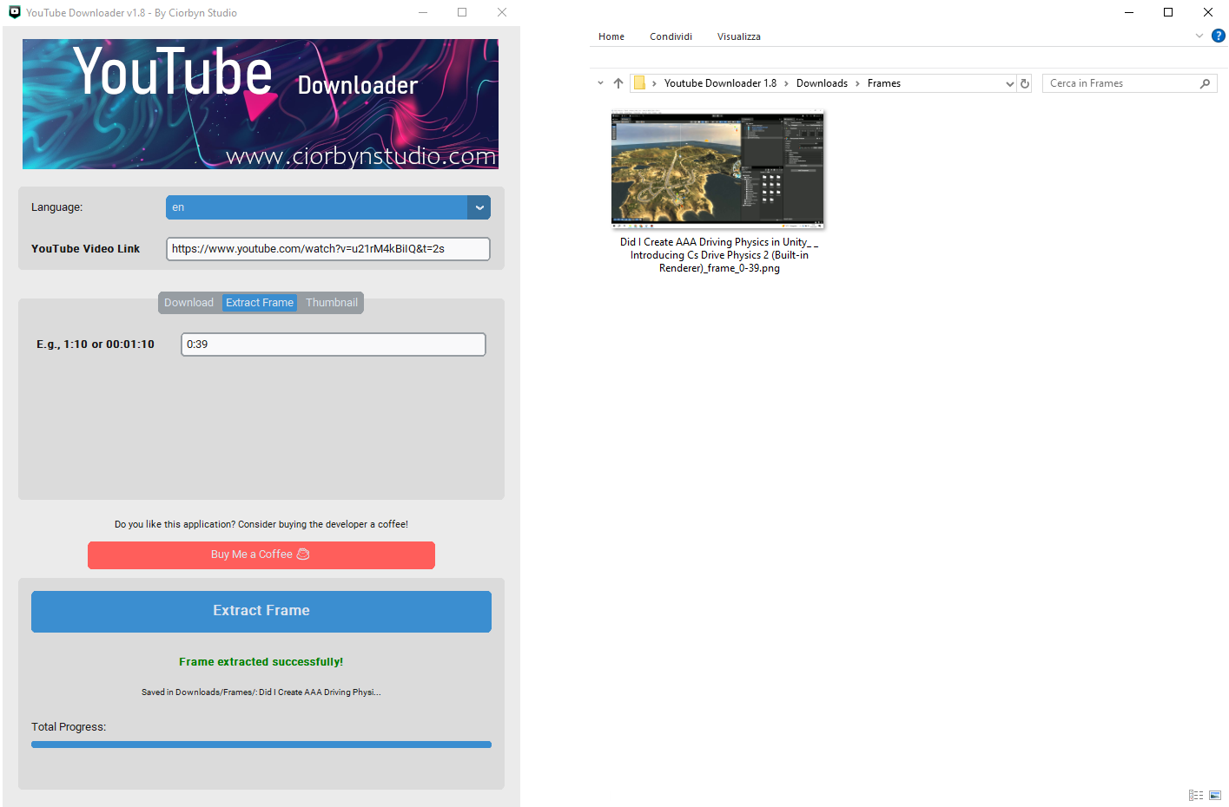Click the Up arrow in Explorer
This screenshot has width=1229, height=807.
click(x=618, y=83)
